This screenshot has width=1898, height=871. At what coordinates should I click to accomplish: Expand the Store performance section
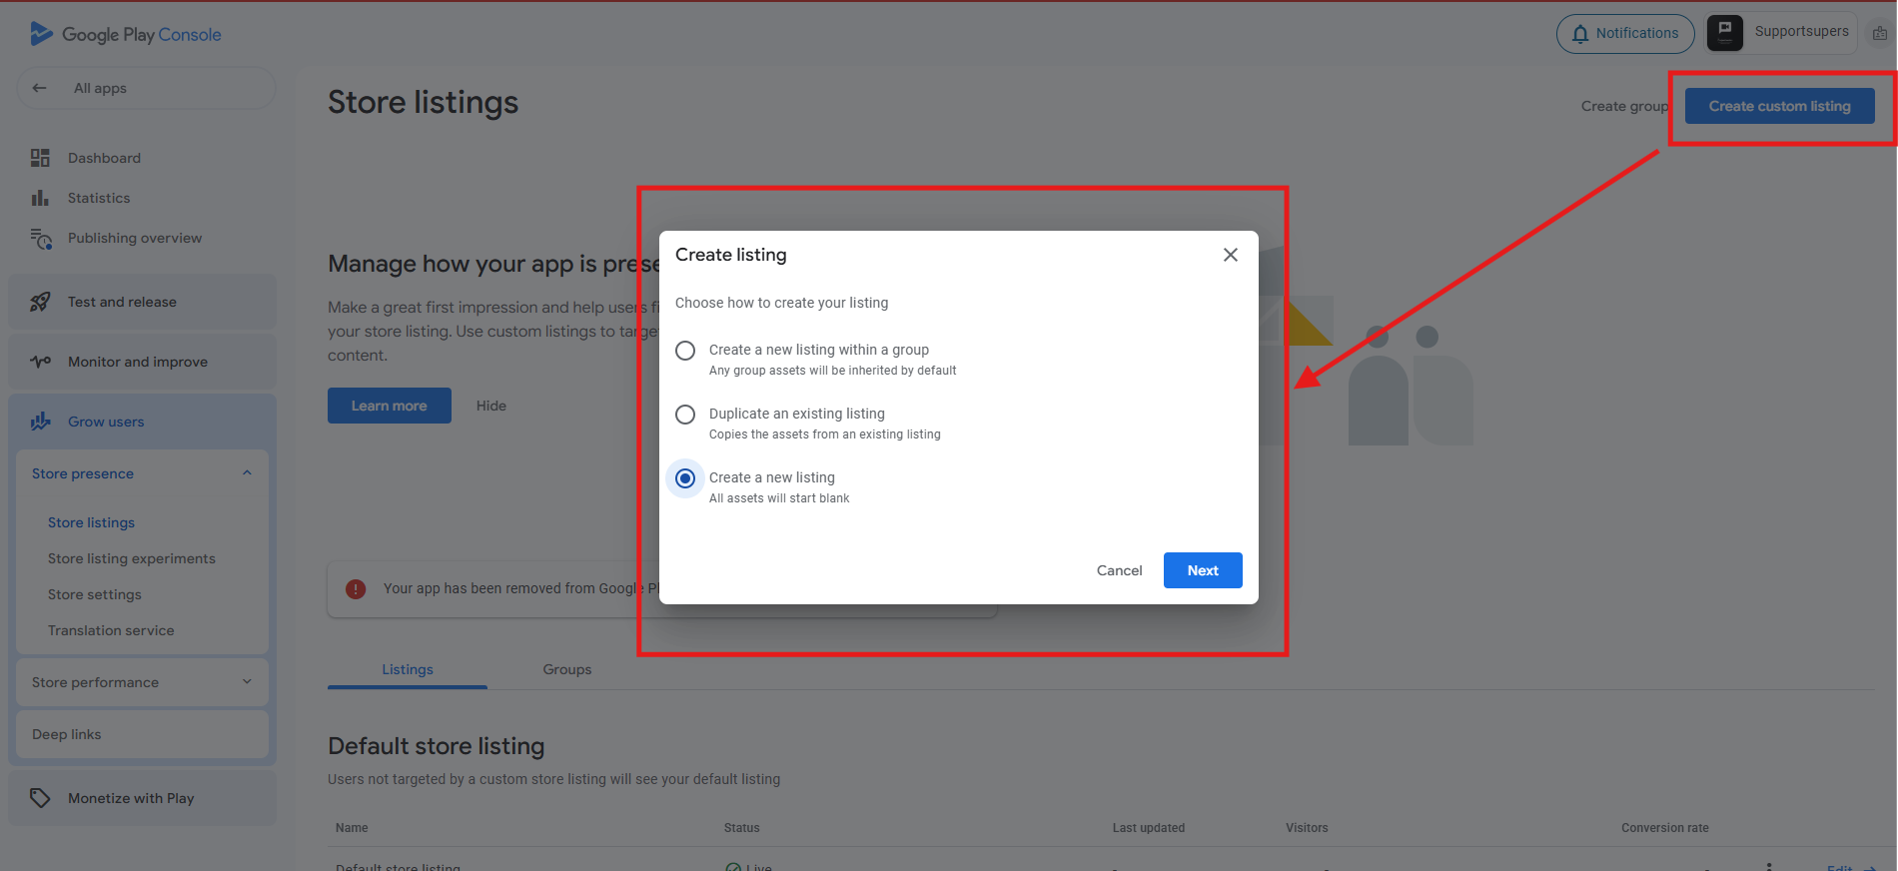(x=247, y=682)
